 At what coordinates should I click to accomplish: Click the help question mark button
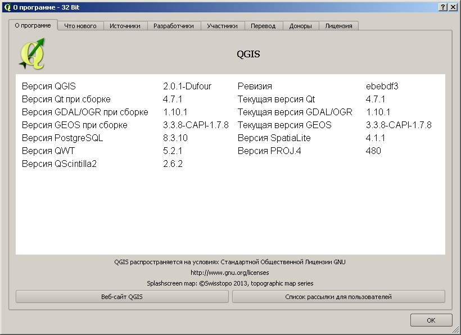click(x=444, y=6)
